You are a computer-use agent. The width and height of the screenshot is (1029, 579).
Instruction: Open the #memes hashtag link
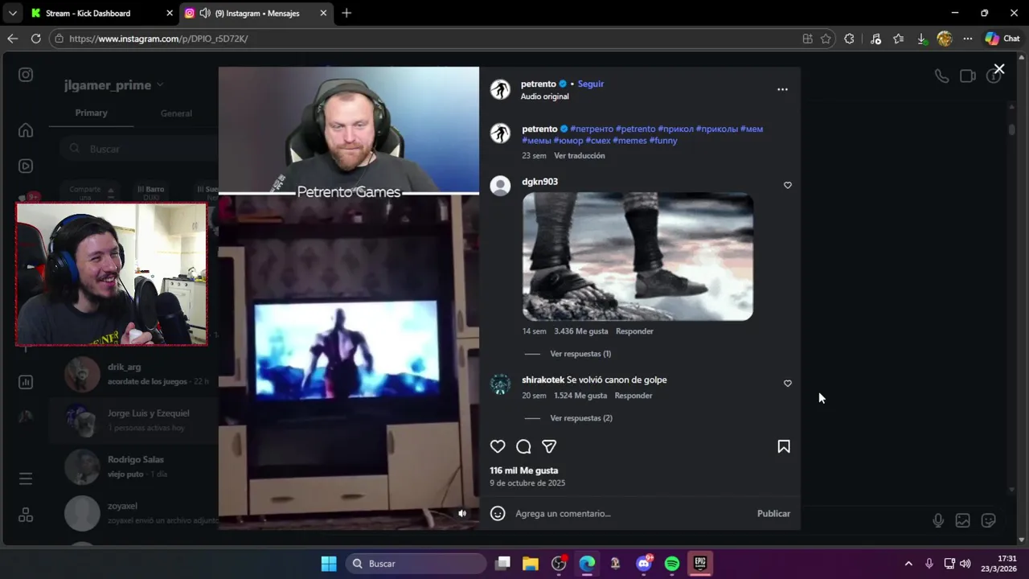[x=629, y=141]
